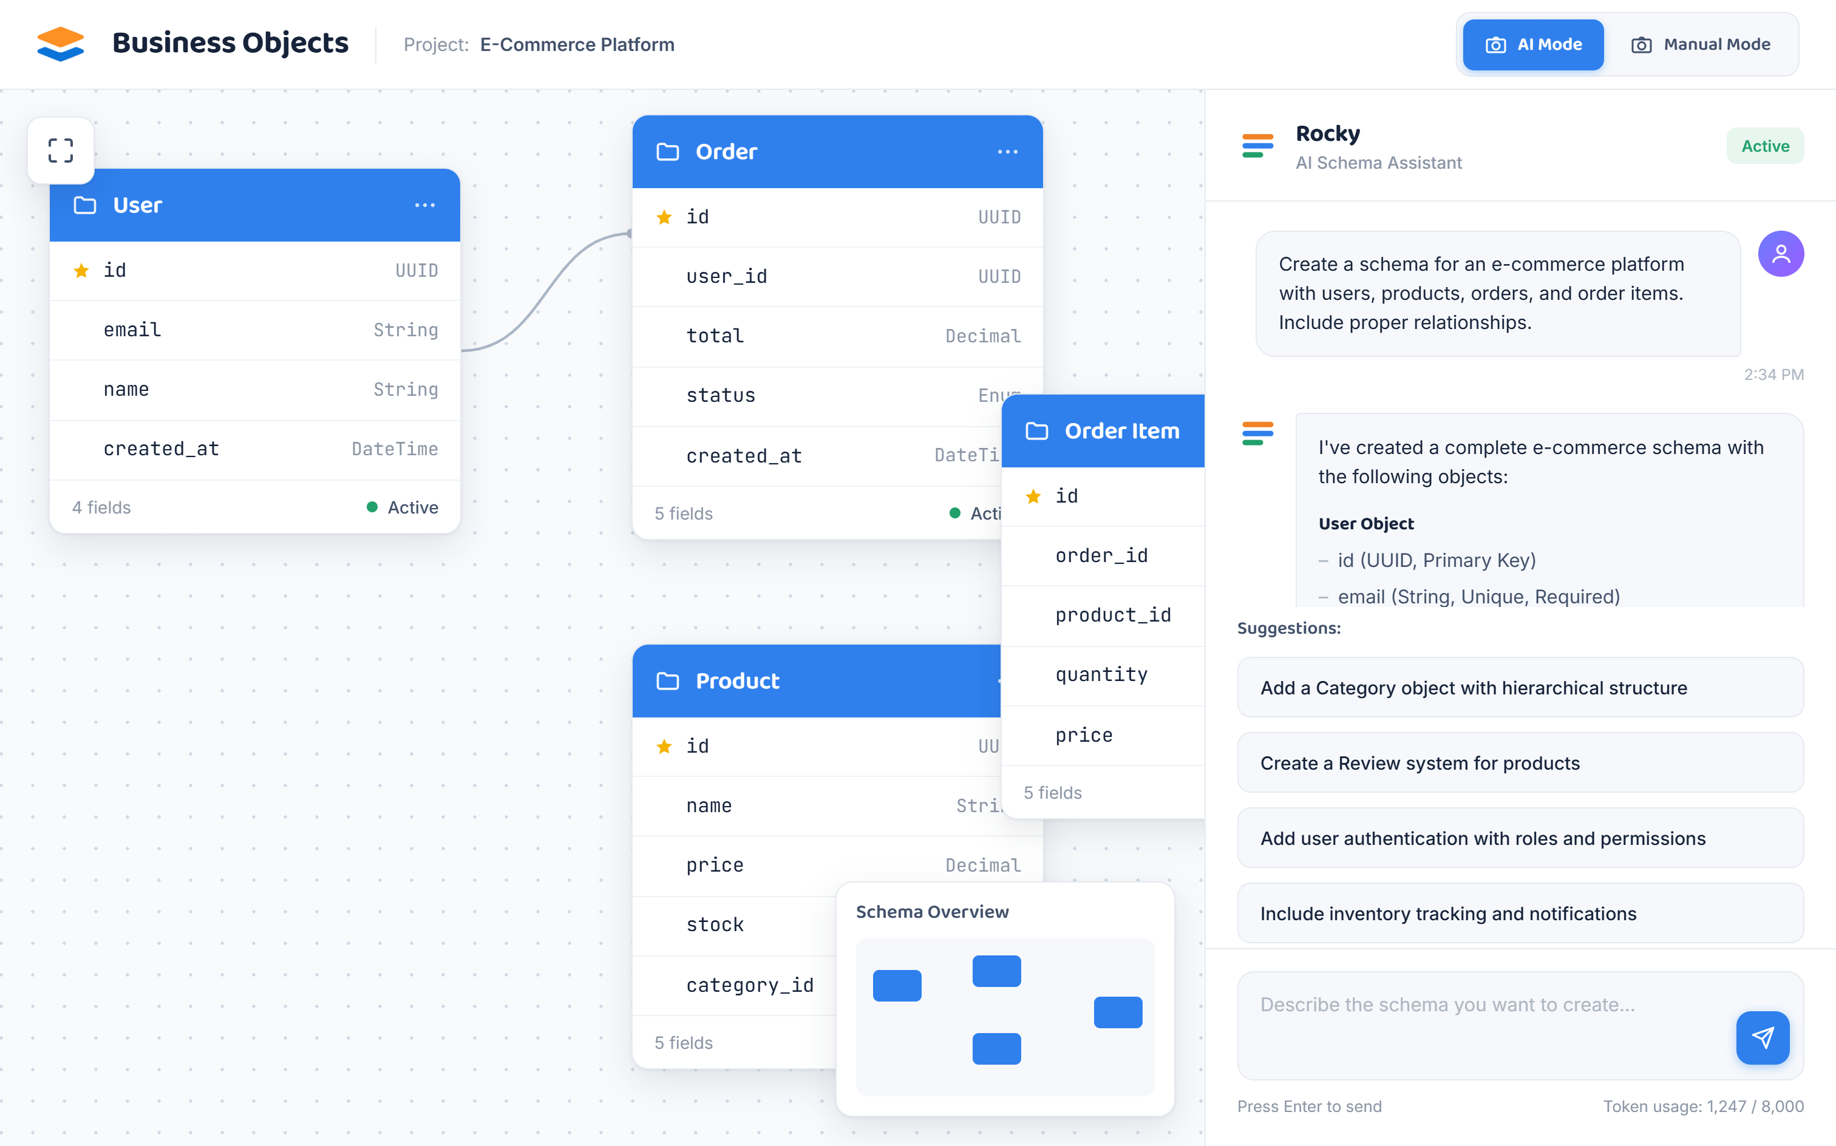Click the String type on User email
The height and width of the screenshot is (1146, 1836).
406,330
